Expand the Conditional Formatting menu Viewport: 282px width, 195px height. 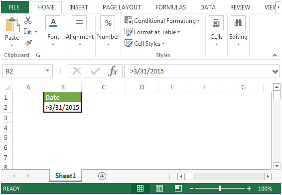pyautogui.click(x=199, y=21)
